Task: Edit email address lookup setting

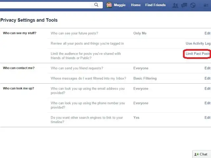Action: [207, 89]
